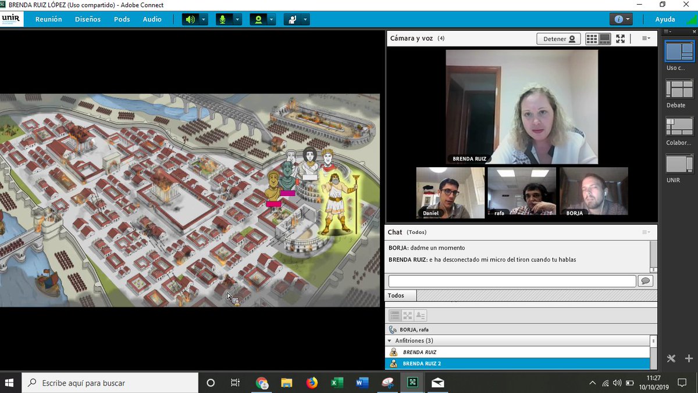Open Cortana circle icon
Viewport: 698px width, 393px height.
tap(211, 383)
